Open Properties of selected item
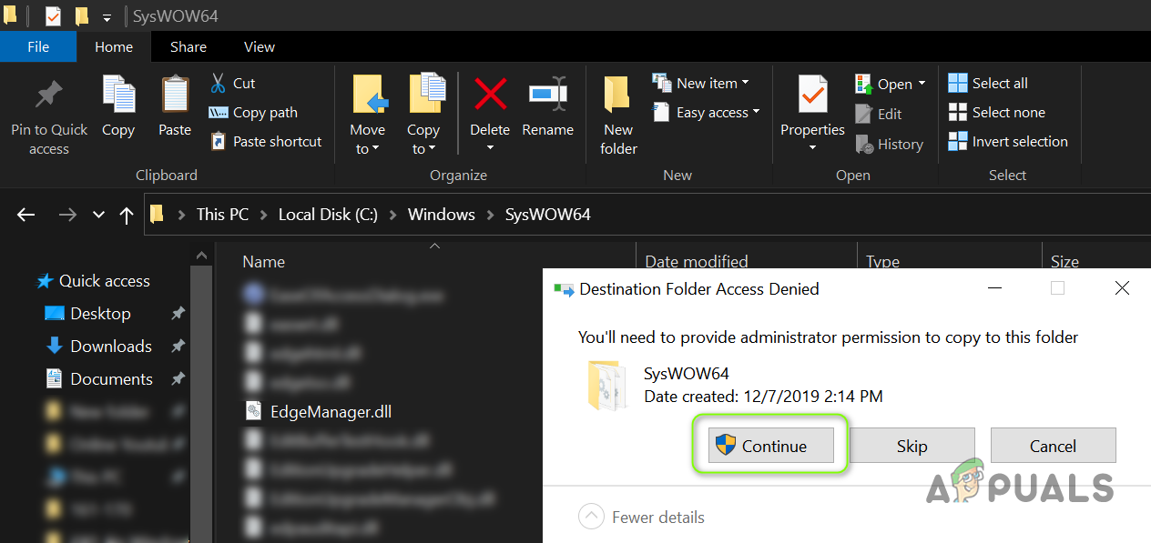This screenshot has height=543, width=1151. (x=812, y=106)
